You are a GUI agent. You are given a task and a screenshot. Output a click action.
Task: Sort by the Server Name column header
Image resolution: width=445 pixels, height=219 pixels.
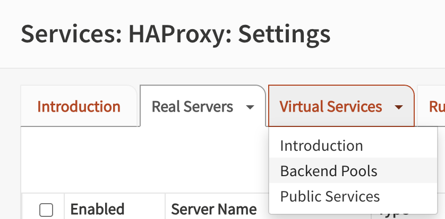[x=213, y=209]
